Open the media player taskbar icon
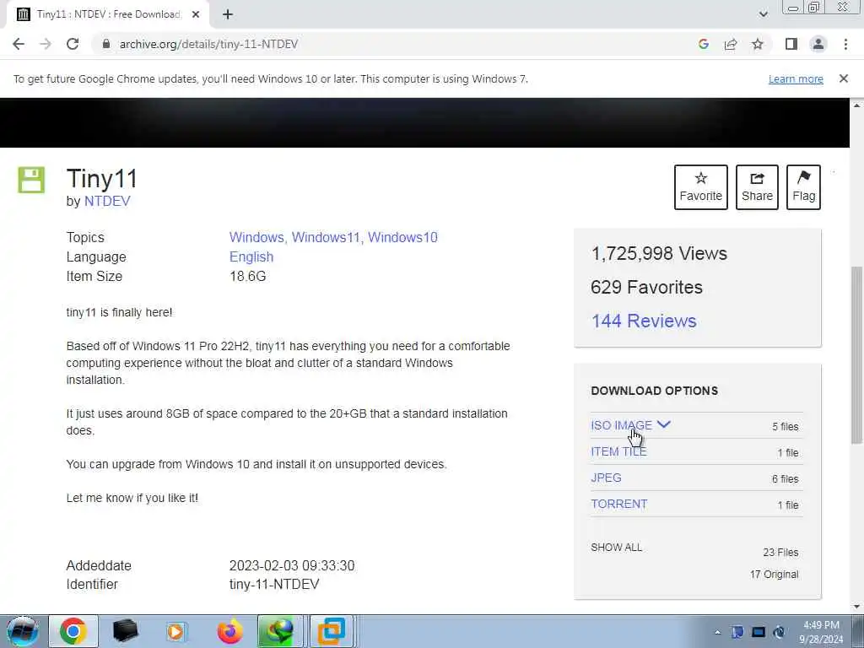 pos(176,631)
